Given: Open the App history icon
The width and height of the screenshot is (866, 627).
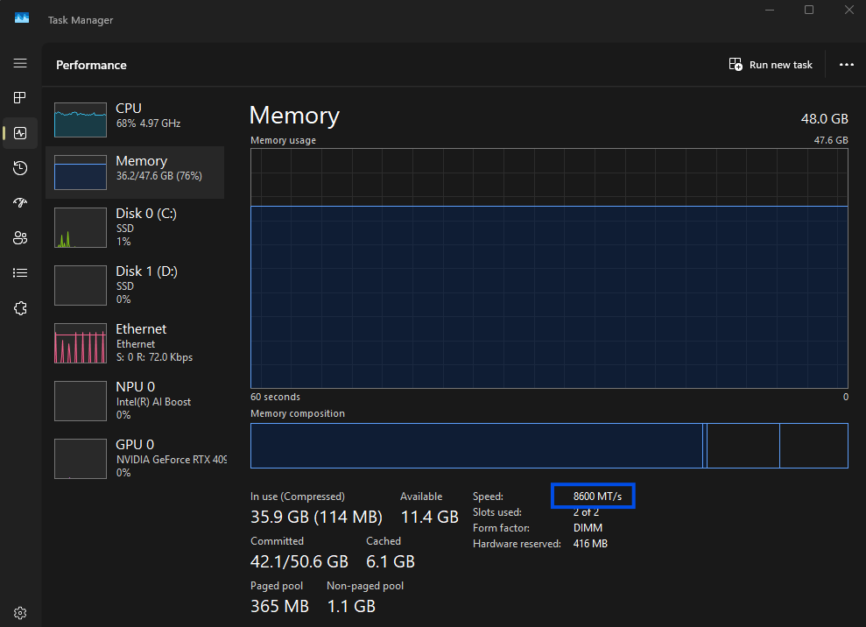Looking at the screenshot, I should (x=19, y=168).
